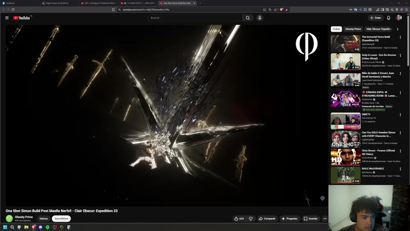Switch to the Y COMO ES ÉL tab
Image resolution: width=410 pixels, height=231 pixels.
[138, 3]
